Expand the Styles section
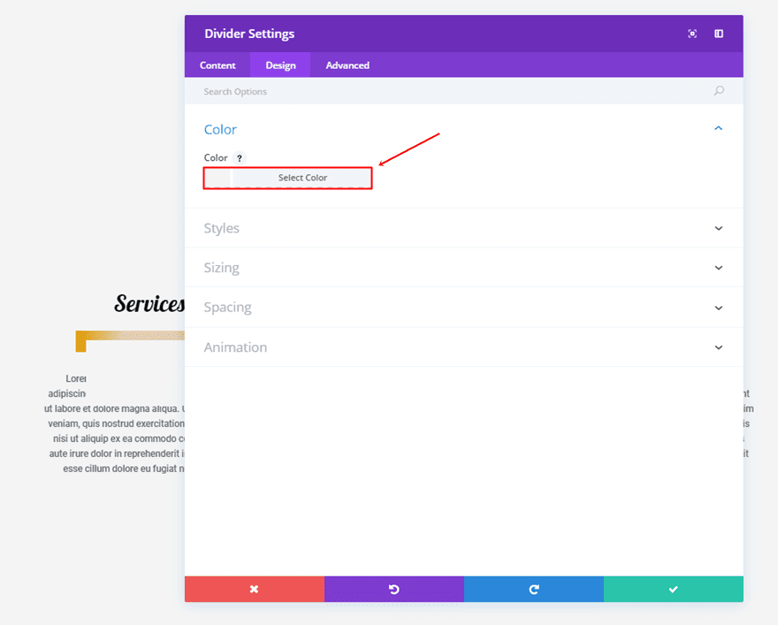778x625 pixels. pos(718,228)
